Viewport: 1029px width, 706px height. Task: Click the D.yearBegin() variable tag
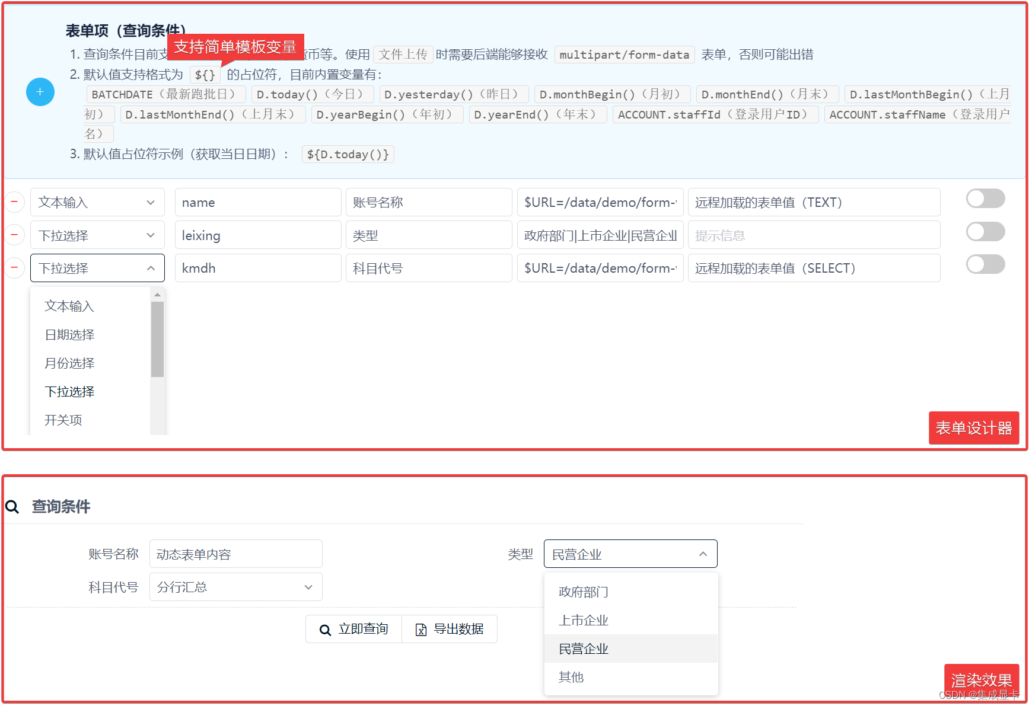coord(387,114)
